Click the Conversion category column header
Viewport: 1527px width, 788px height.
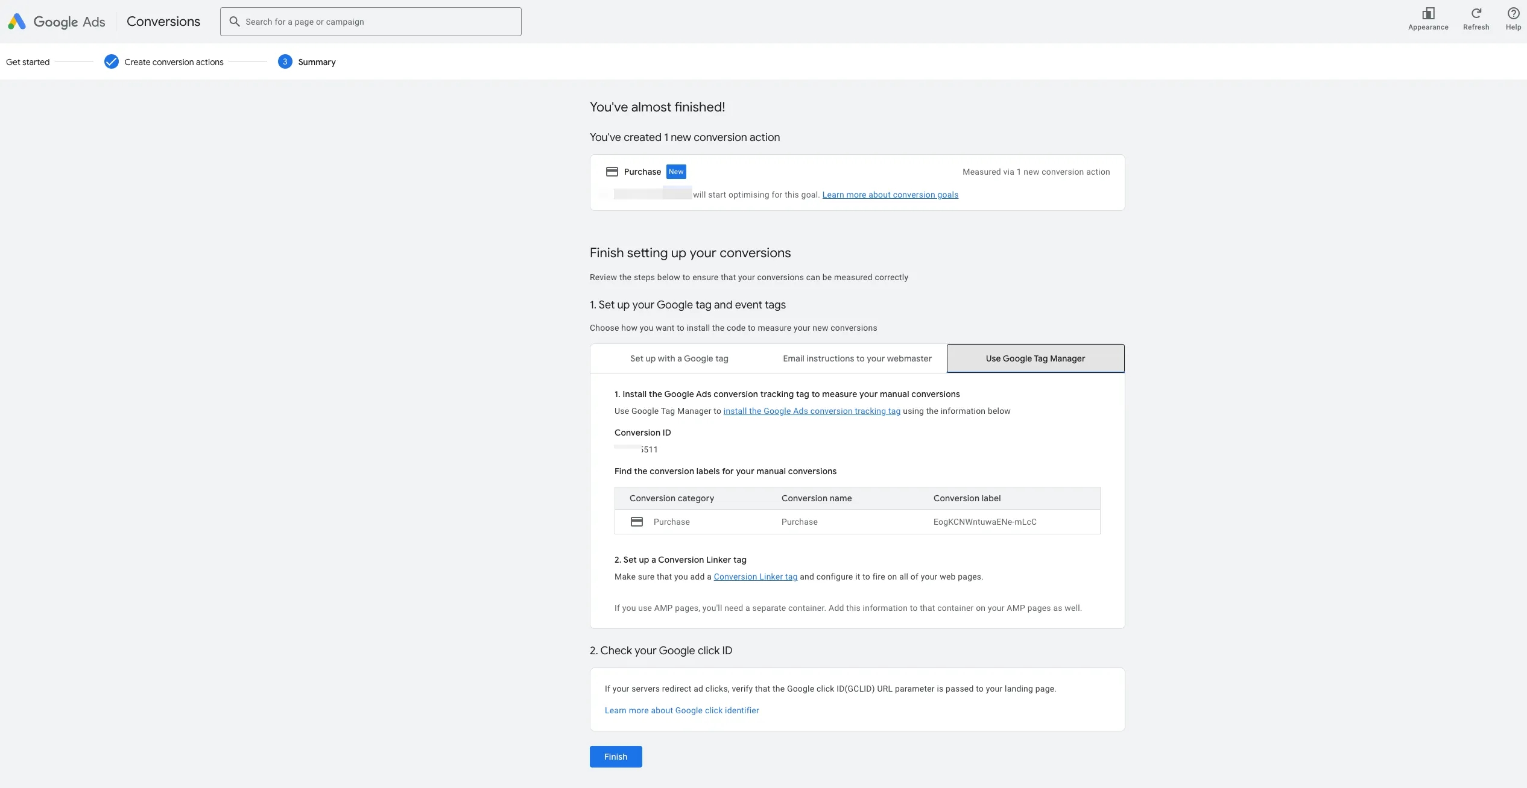(x=672, y=498)
